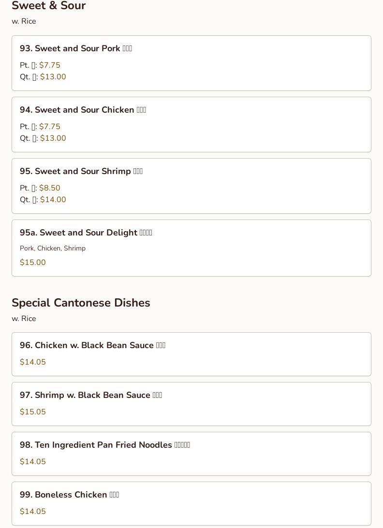The height and width of the screenshot is (528, 383).
Task: Open the 93. Sweet and Sour Pork item
Action: 76,48
